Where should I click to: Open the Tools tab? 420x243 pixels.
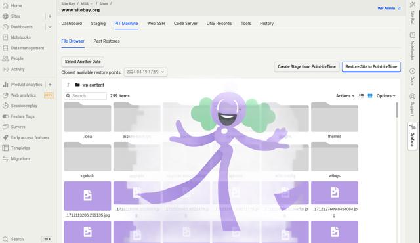click(245, 24)
